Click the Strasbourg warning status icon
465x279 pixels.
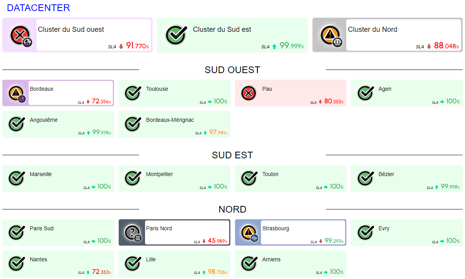coord(248,233)
